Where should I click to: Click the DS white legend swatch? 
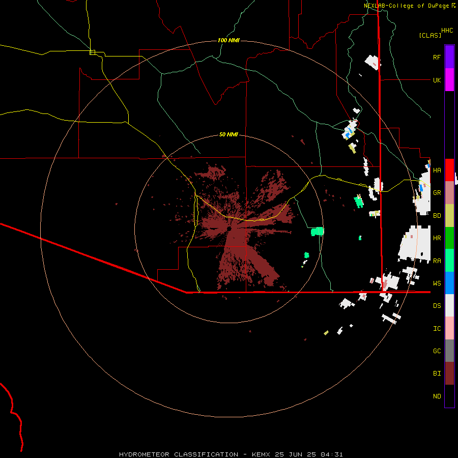[x=449, y=305]
